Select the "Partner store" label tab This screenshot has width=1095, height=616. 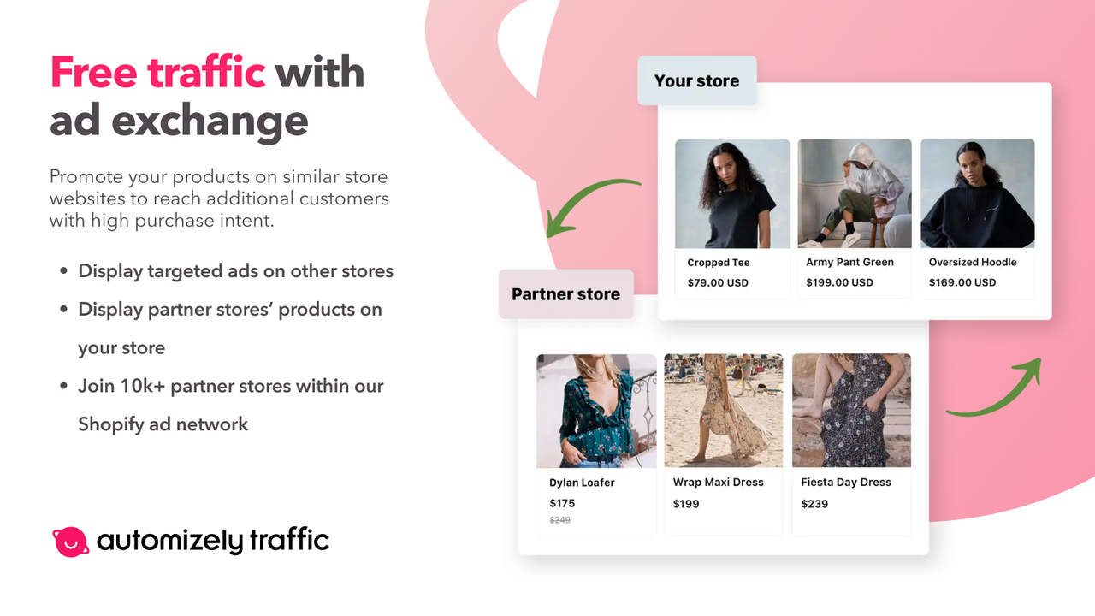(x=565, y=294)
